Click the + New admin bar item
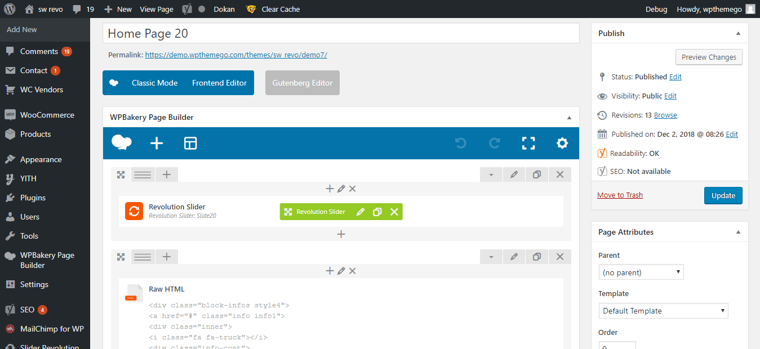The height and width of the screenshot is (349, 760). [118, 9]
